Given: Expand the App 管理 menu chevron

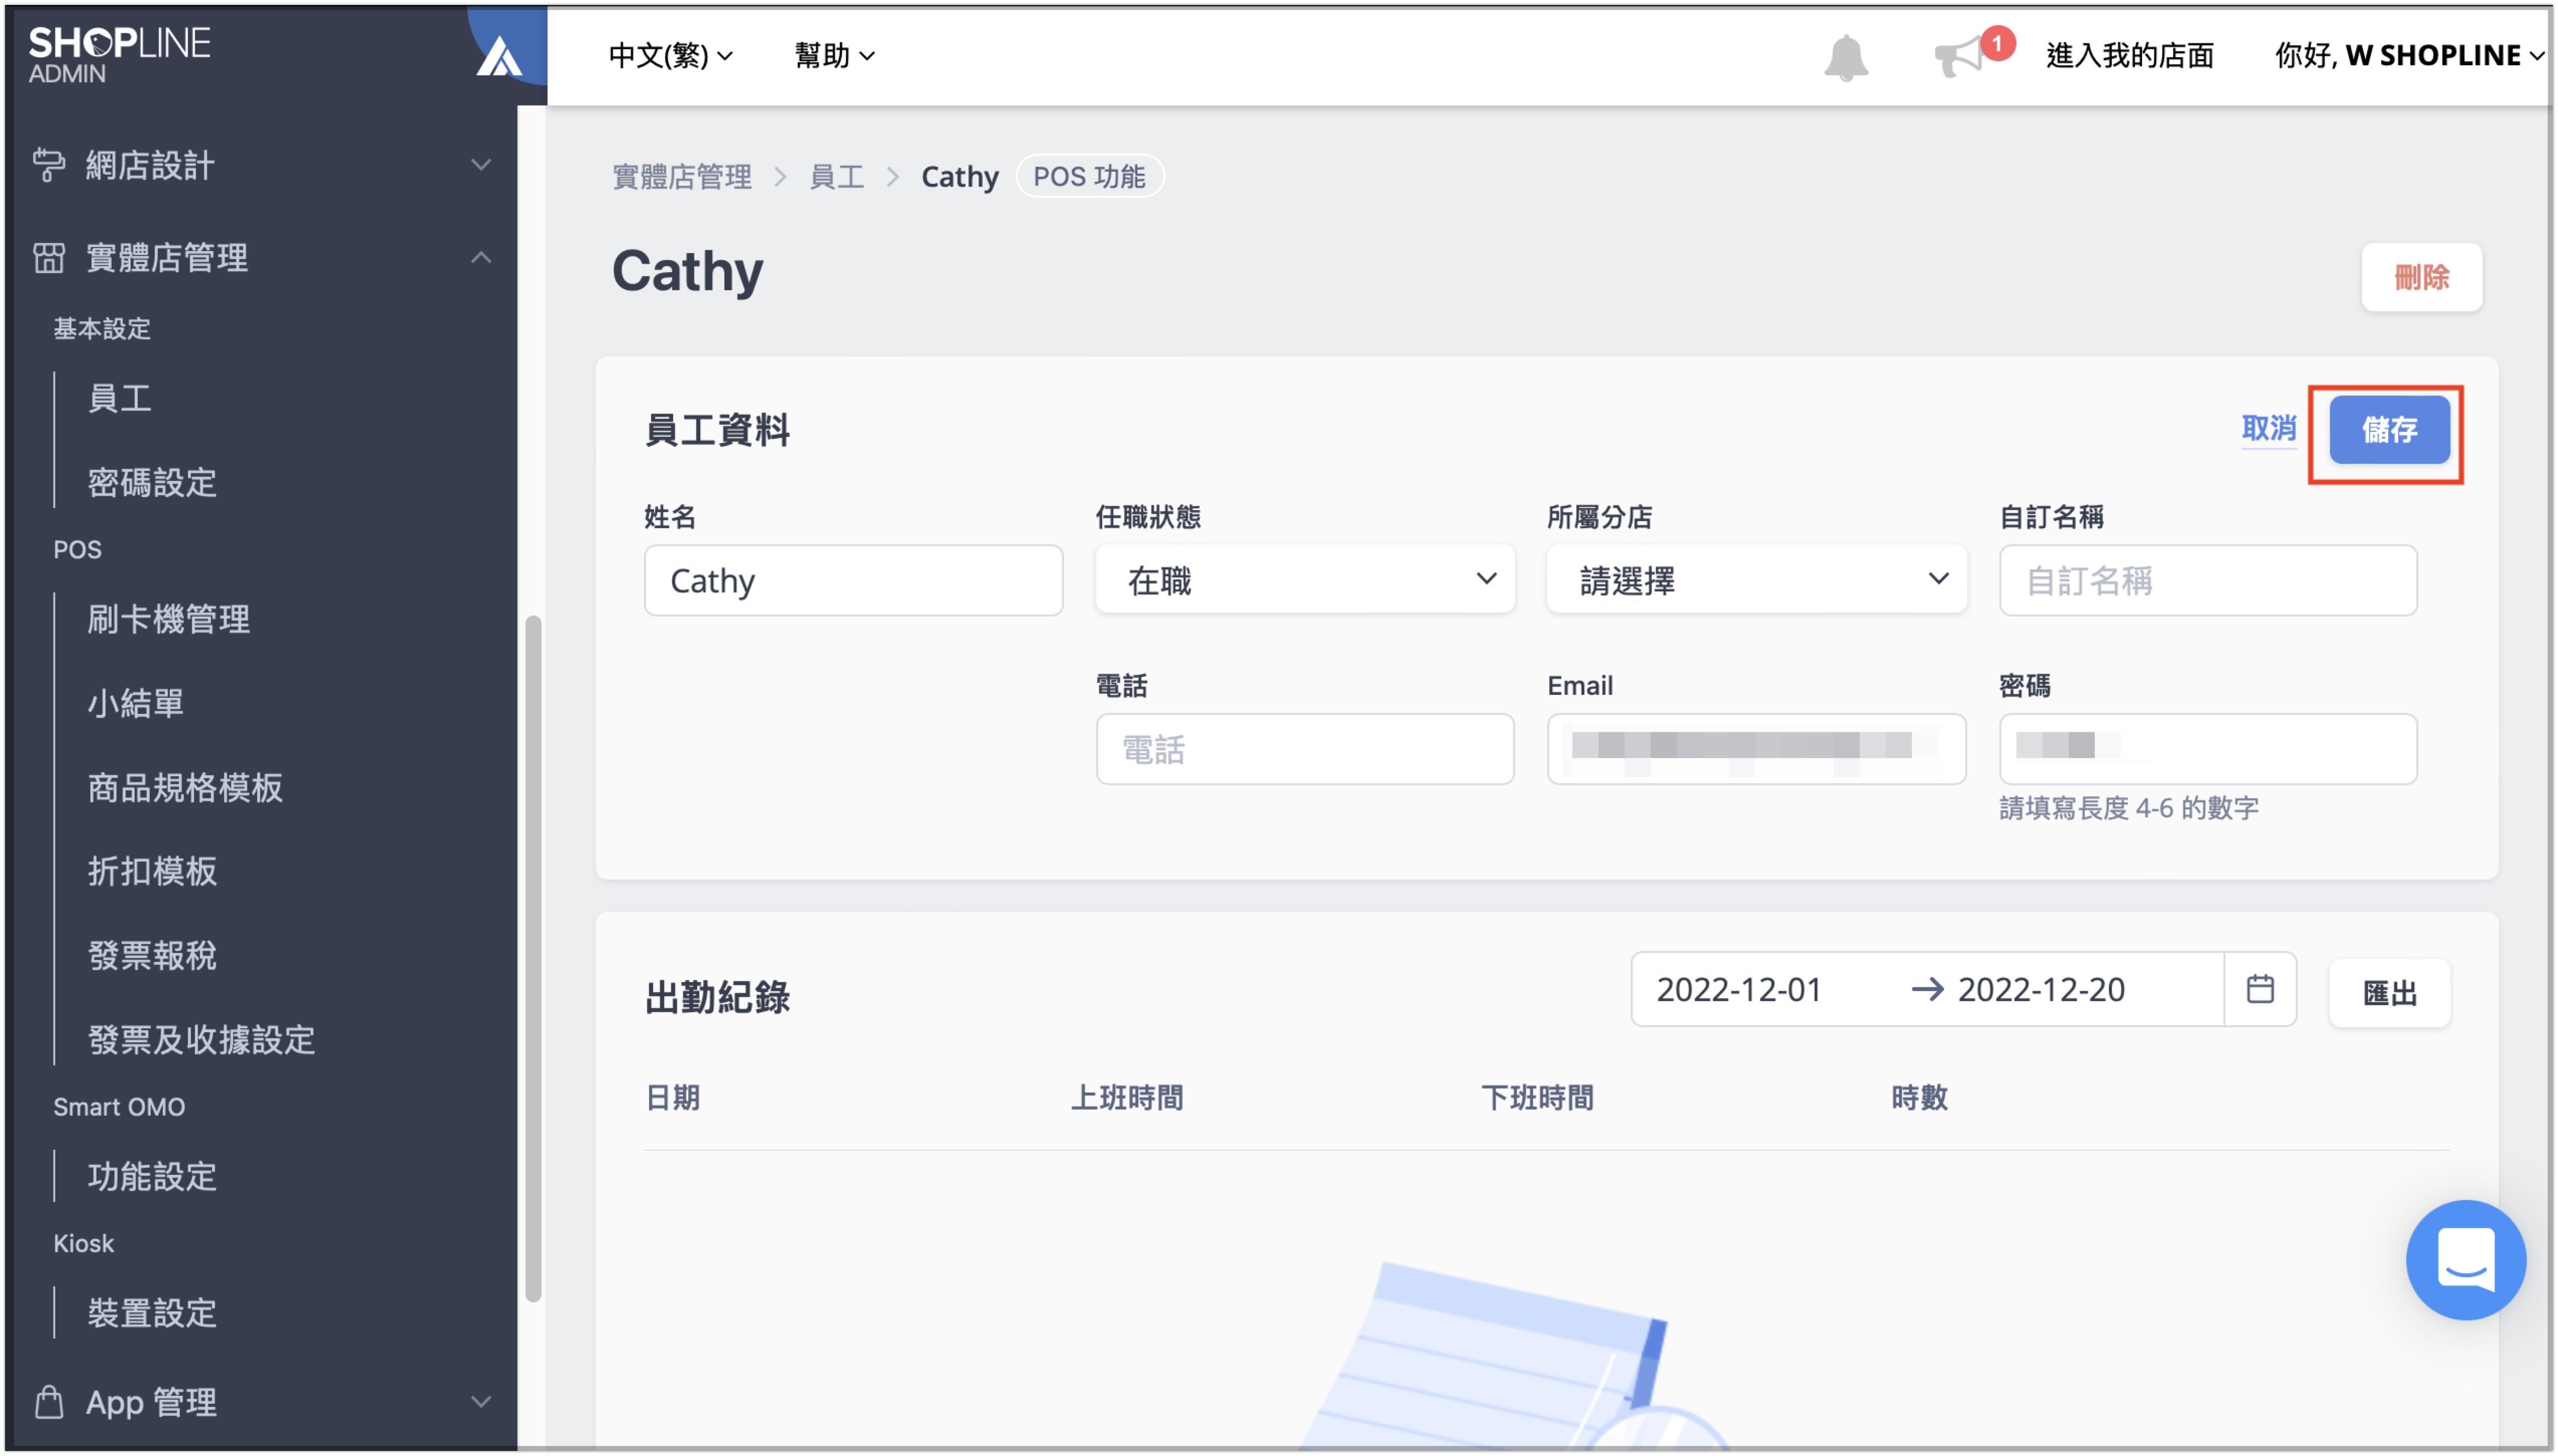Looking at the screenshot, I should click(x=481, y=1401).
